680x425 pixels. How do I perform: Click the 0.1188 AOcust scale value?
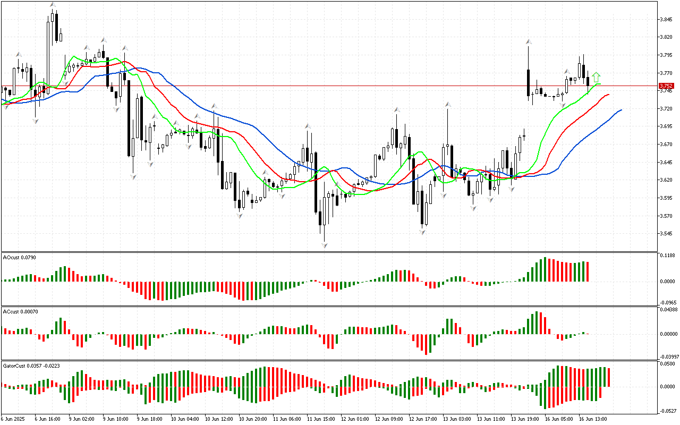668,256
